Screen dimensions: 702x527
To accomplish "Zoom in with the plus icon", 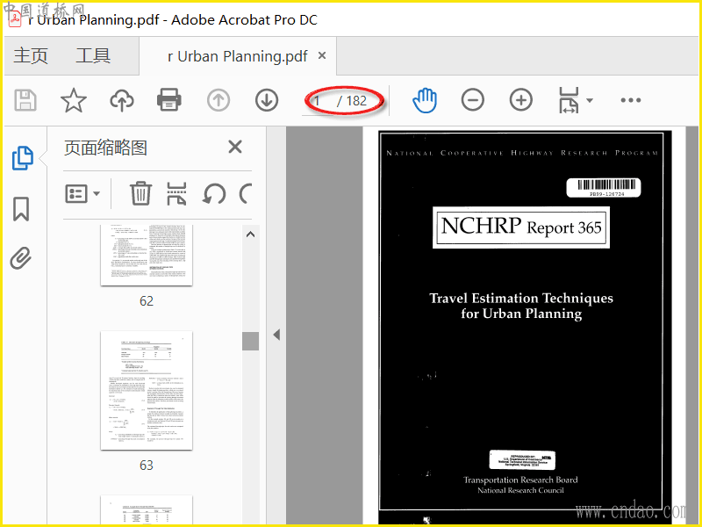I will [x=521, y=99].
